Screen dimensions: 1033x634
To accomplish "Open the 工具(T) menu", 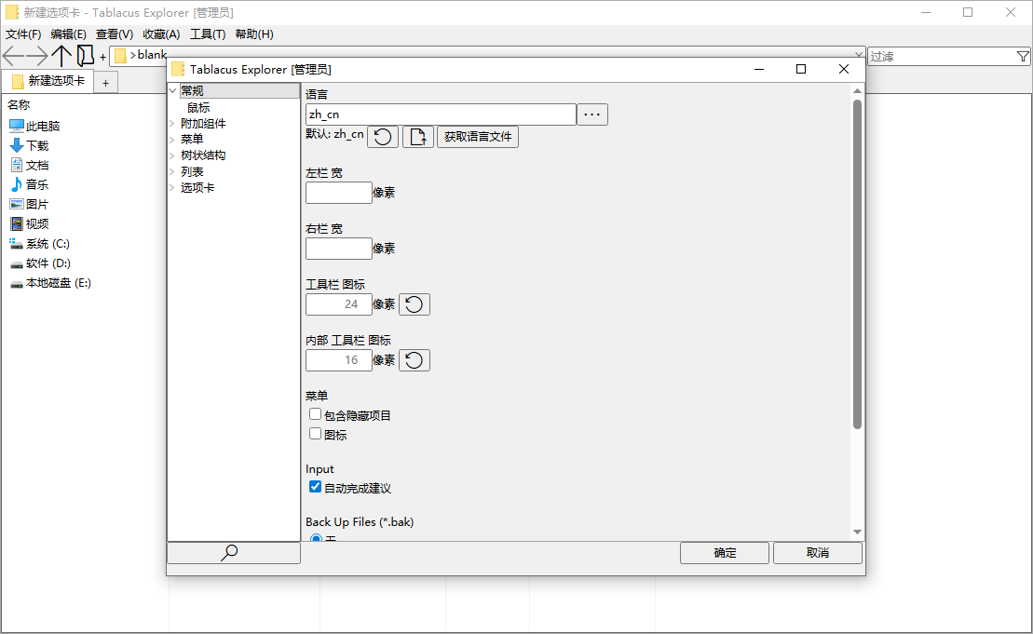I will tap(207, 34).
